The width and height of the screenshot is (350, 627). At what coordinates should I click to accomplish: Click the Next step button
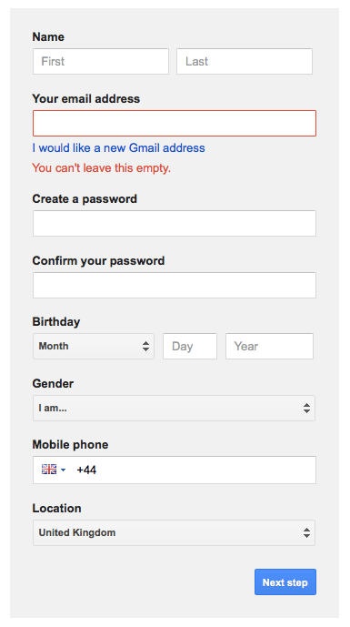tap(285, 582)
